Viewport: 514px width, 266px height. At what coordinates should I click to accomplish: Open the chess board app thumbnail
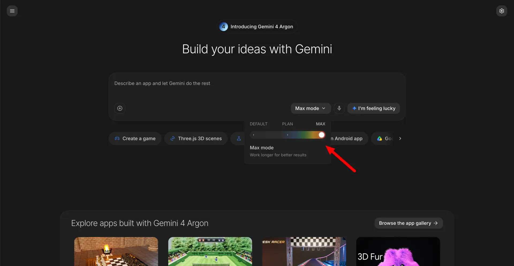pyautogui.click(x=116, y=252)
